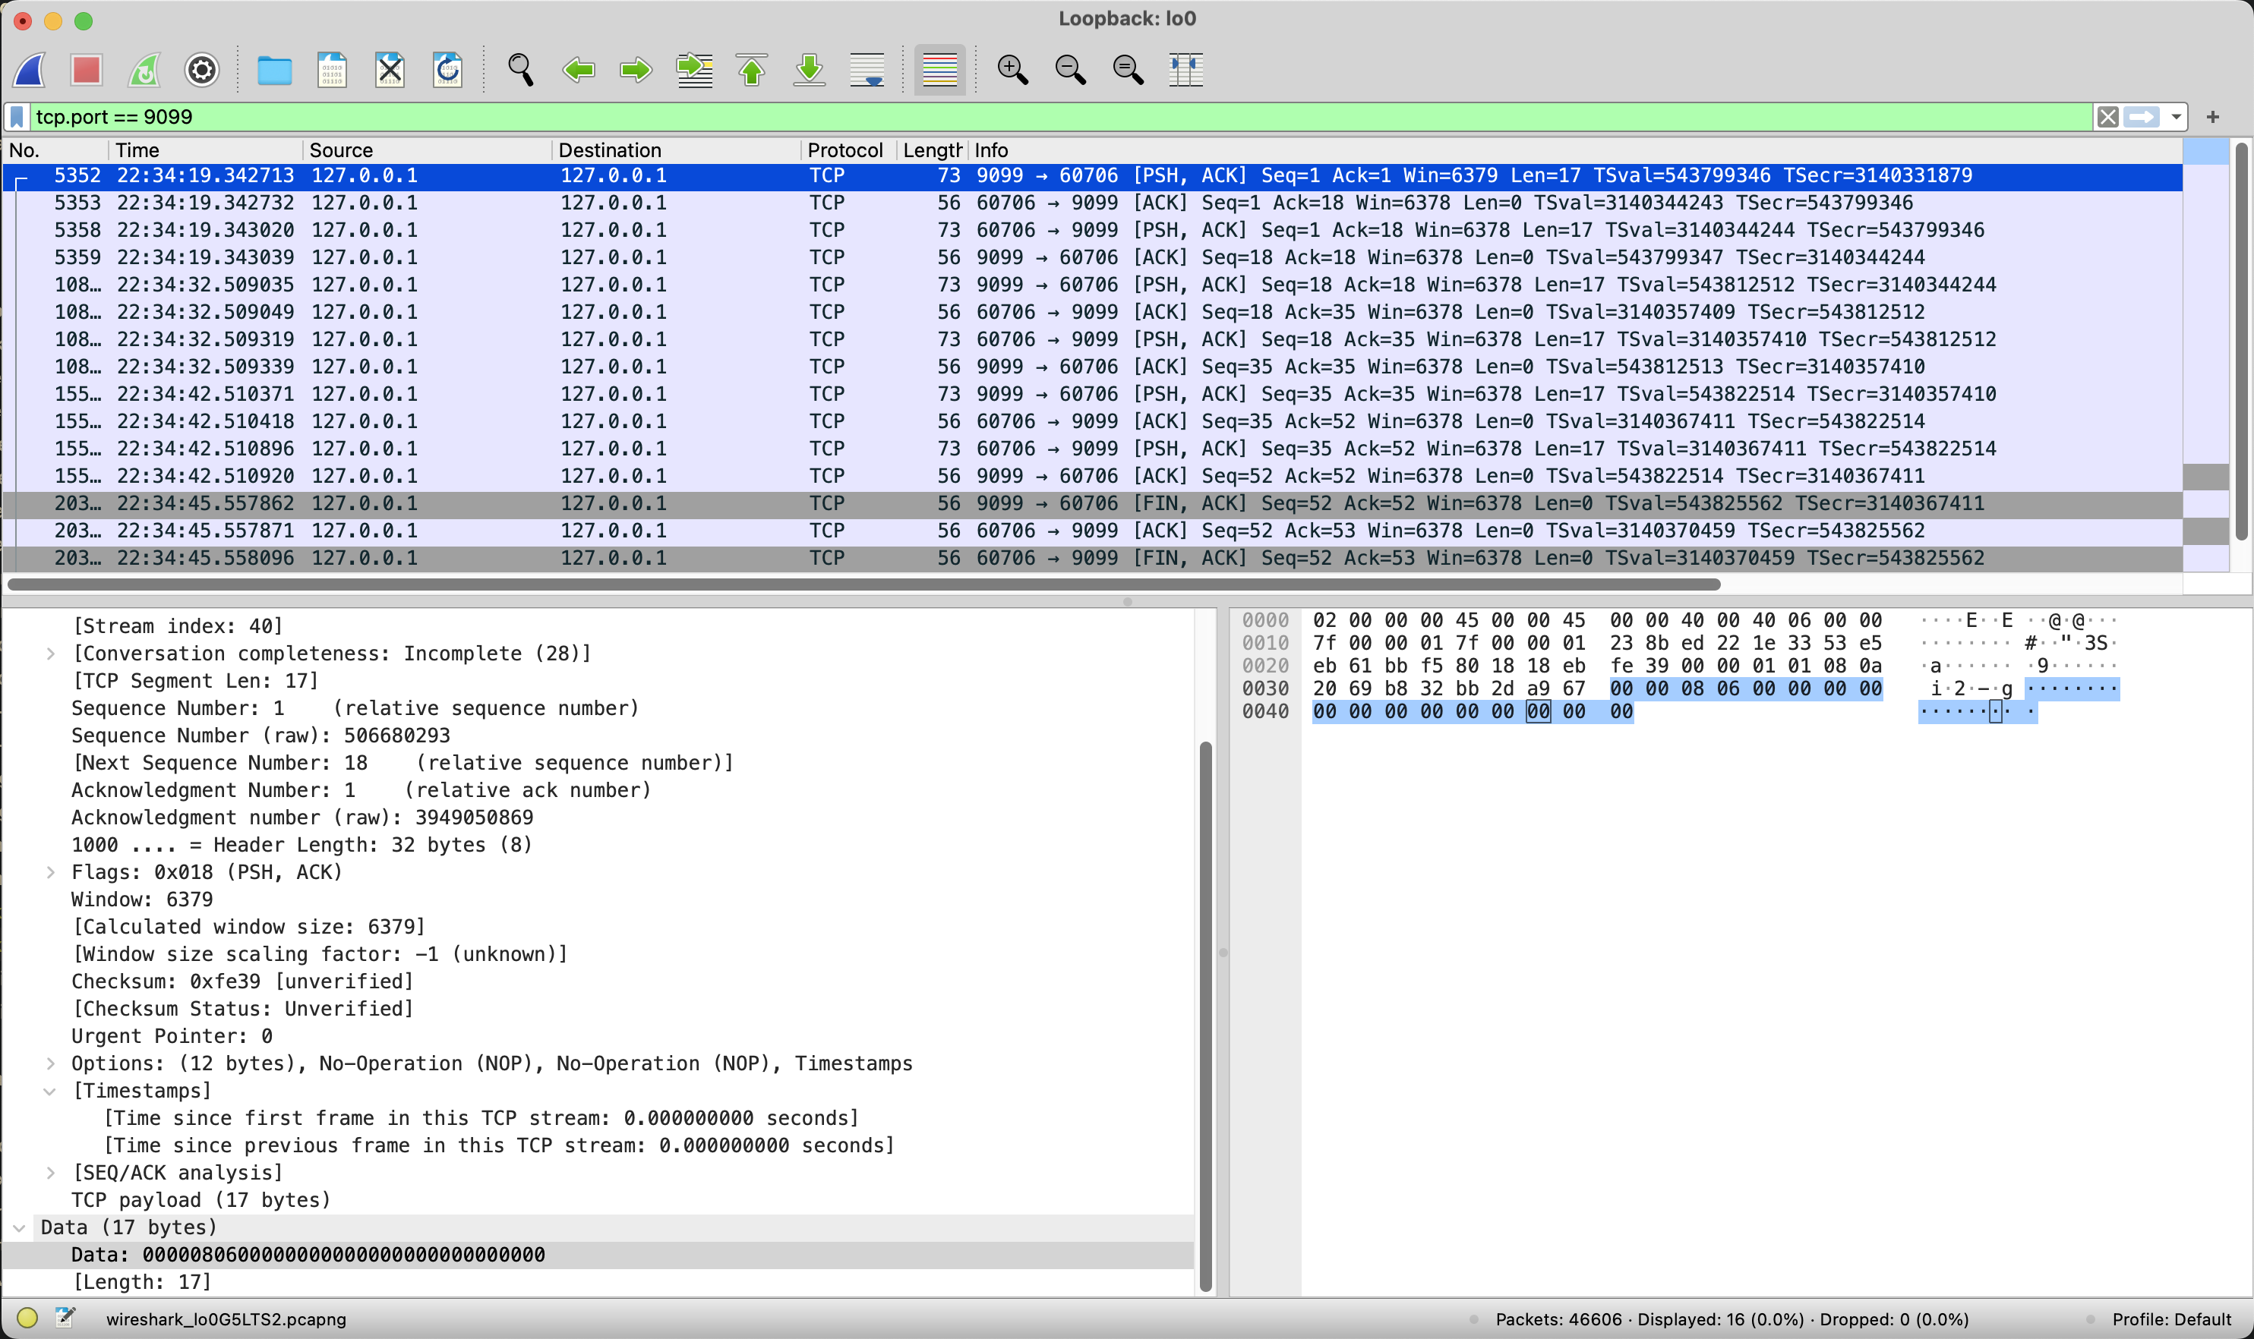The width and height of the screenshot is (2254, 1339).
Task: Select the Data hex value row
Action: click(598, 1254)
